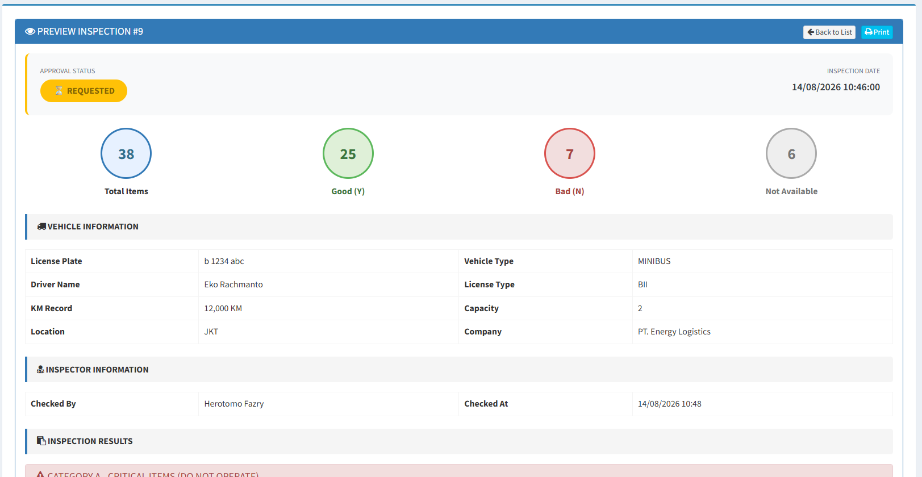The height and width of the screenshot is (477, 922).
Task: Click the inspector icon beside Inspector Information
Action: (x=40, y=370)
